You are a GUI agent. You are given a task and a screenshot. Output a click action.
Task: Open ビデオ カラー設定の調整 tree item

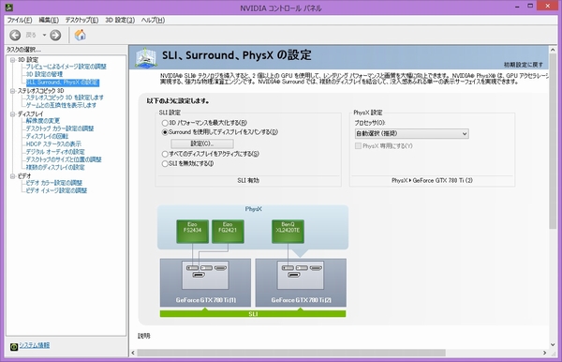click(x=53, y=183)
